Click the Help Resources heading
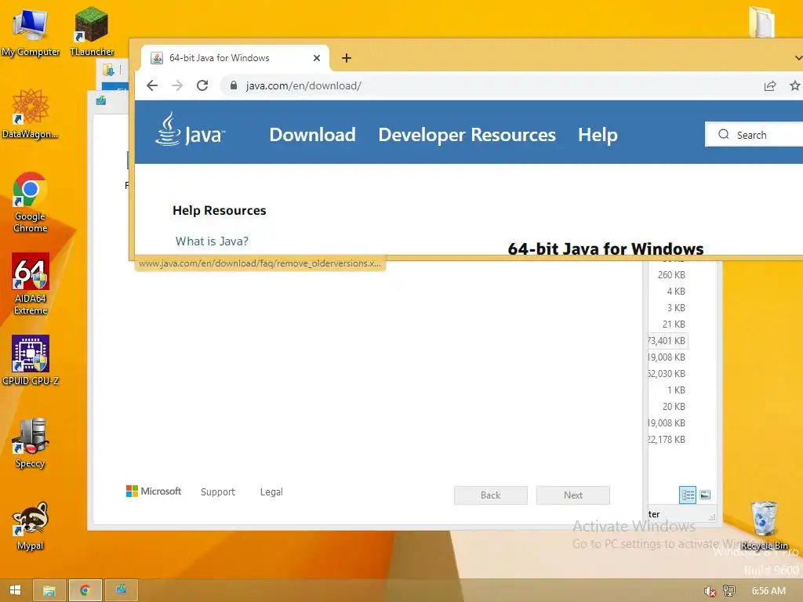The height and width of the screenshot is (602, 803). 220,210
